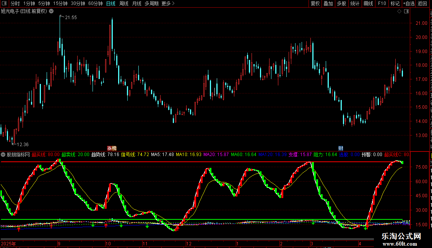Click MA10: 16.93 value
The height and width of the screenshot is (248, 432).
pyautogui.click(x=188, y=155)
